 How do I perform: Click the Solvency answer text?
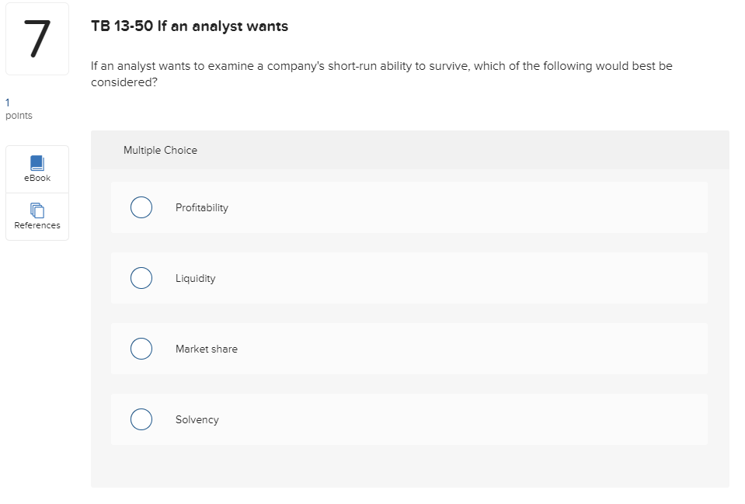pyautogui.click(x=197, y=419)
